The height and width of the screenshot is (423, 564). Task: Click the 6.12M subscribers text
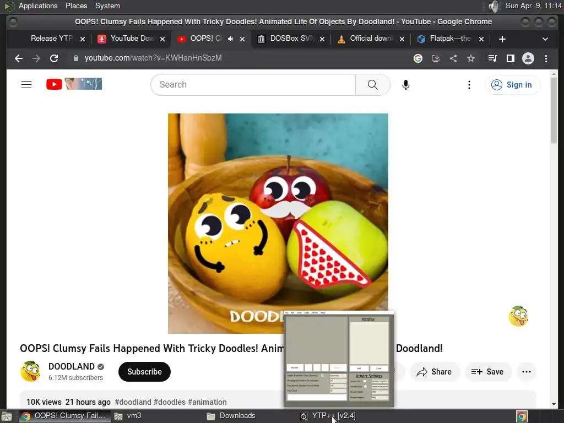pos(75,377)
